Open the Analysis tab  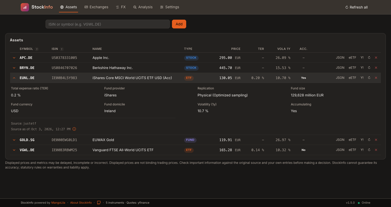[143, 7]
